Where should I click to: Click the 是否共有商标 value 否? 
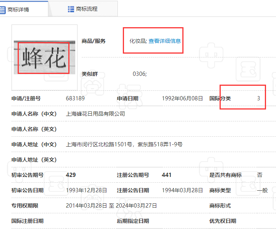(x=259, y=175)
